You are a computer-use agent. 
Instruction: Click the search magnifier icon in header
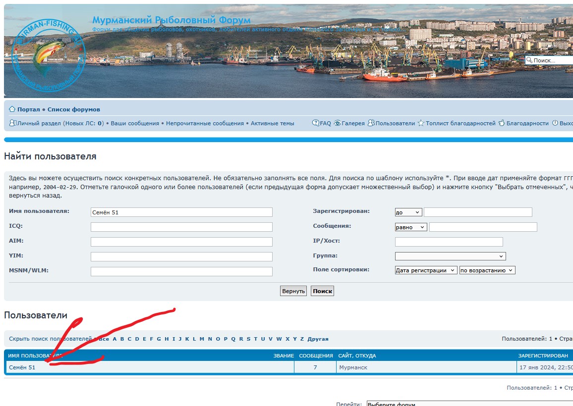click(x=529, y=60)
